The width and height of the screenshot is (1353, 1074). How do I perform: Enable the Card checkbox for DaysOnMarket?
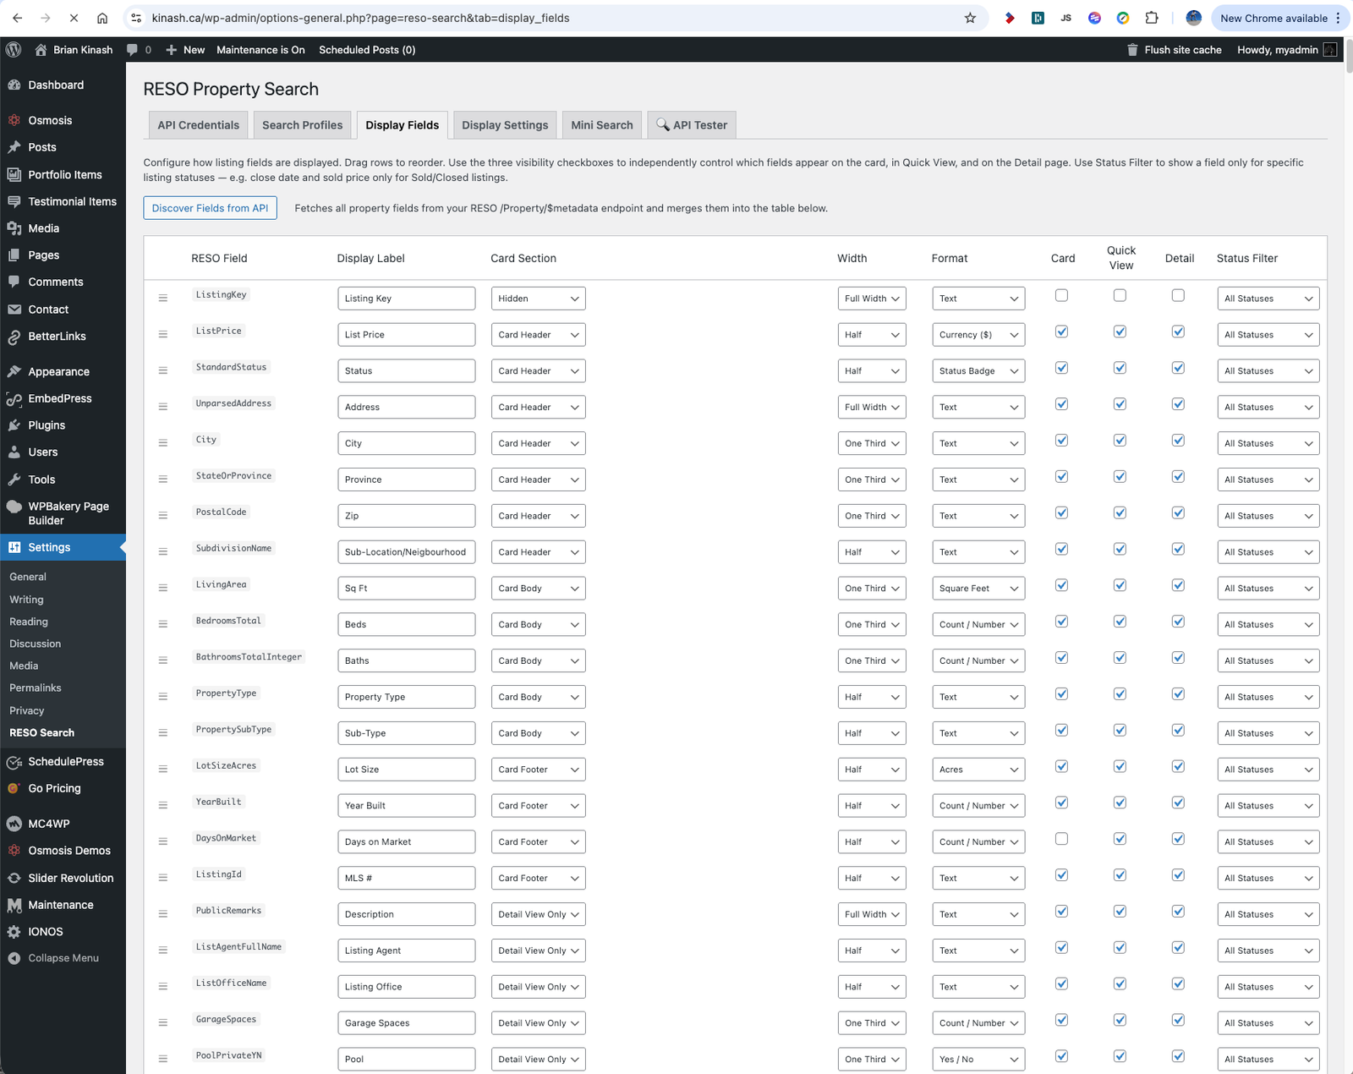click(1061, 839)
